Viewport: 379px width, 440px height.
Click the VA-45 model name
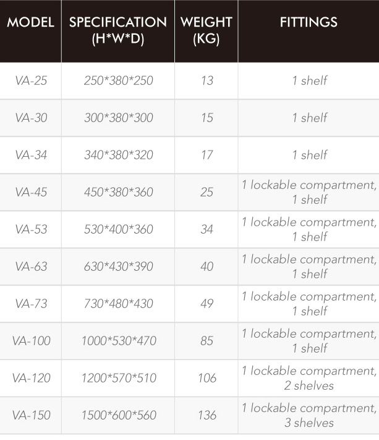pyautogui.click(x=31, y=192)
